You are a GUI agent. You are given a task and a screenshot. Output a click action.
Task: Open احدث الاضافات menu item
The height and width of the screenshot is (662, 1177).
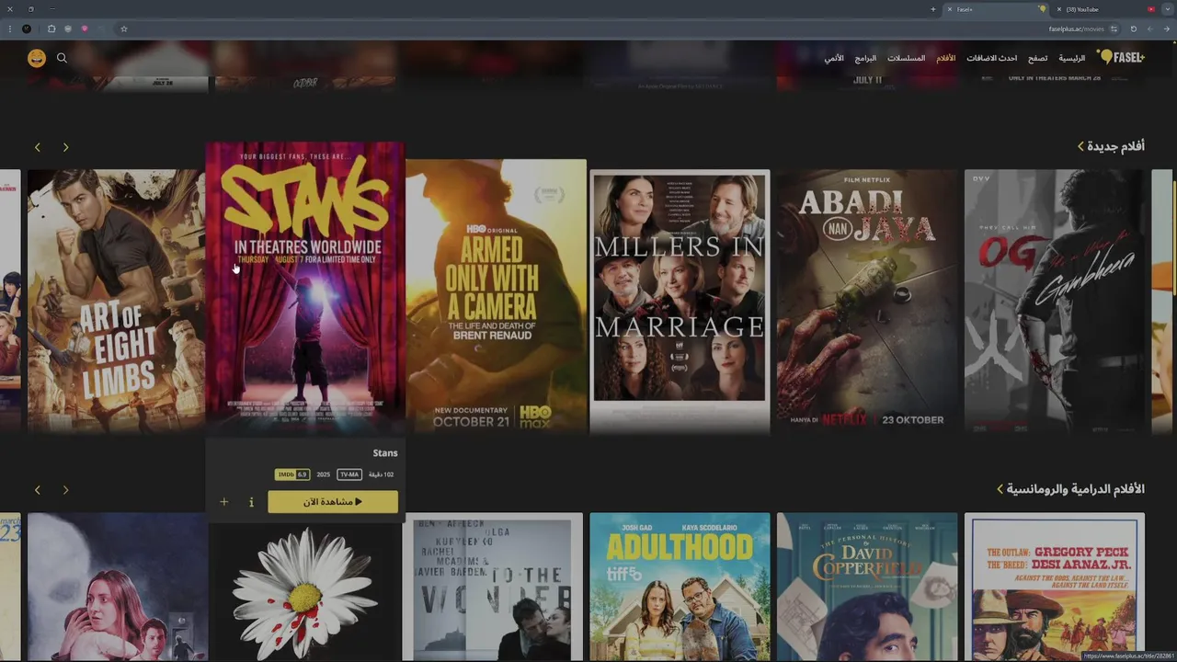click(x=991, y=58)
